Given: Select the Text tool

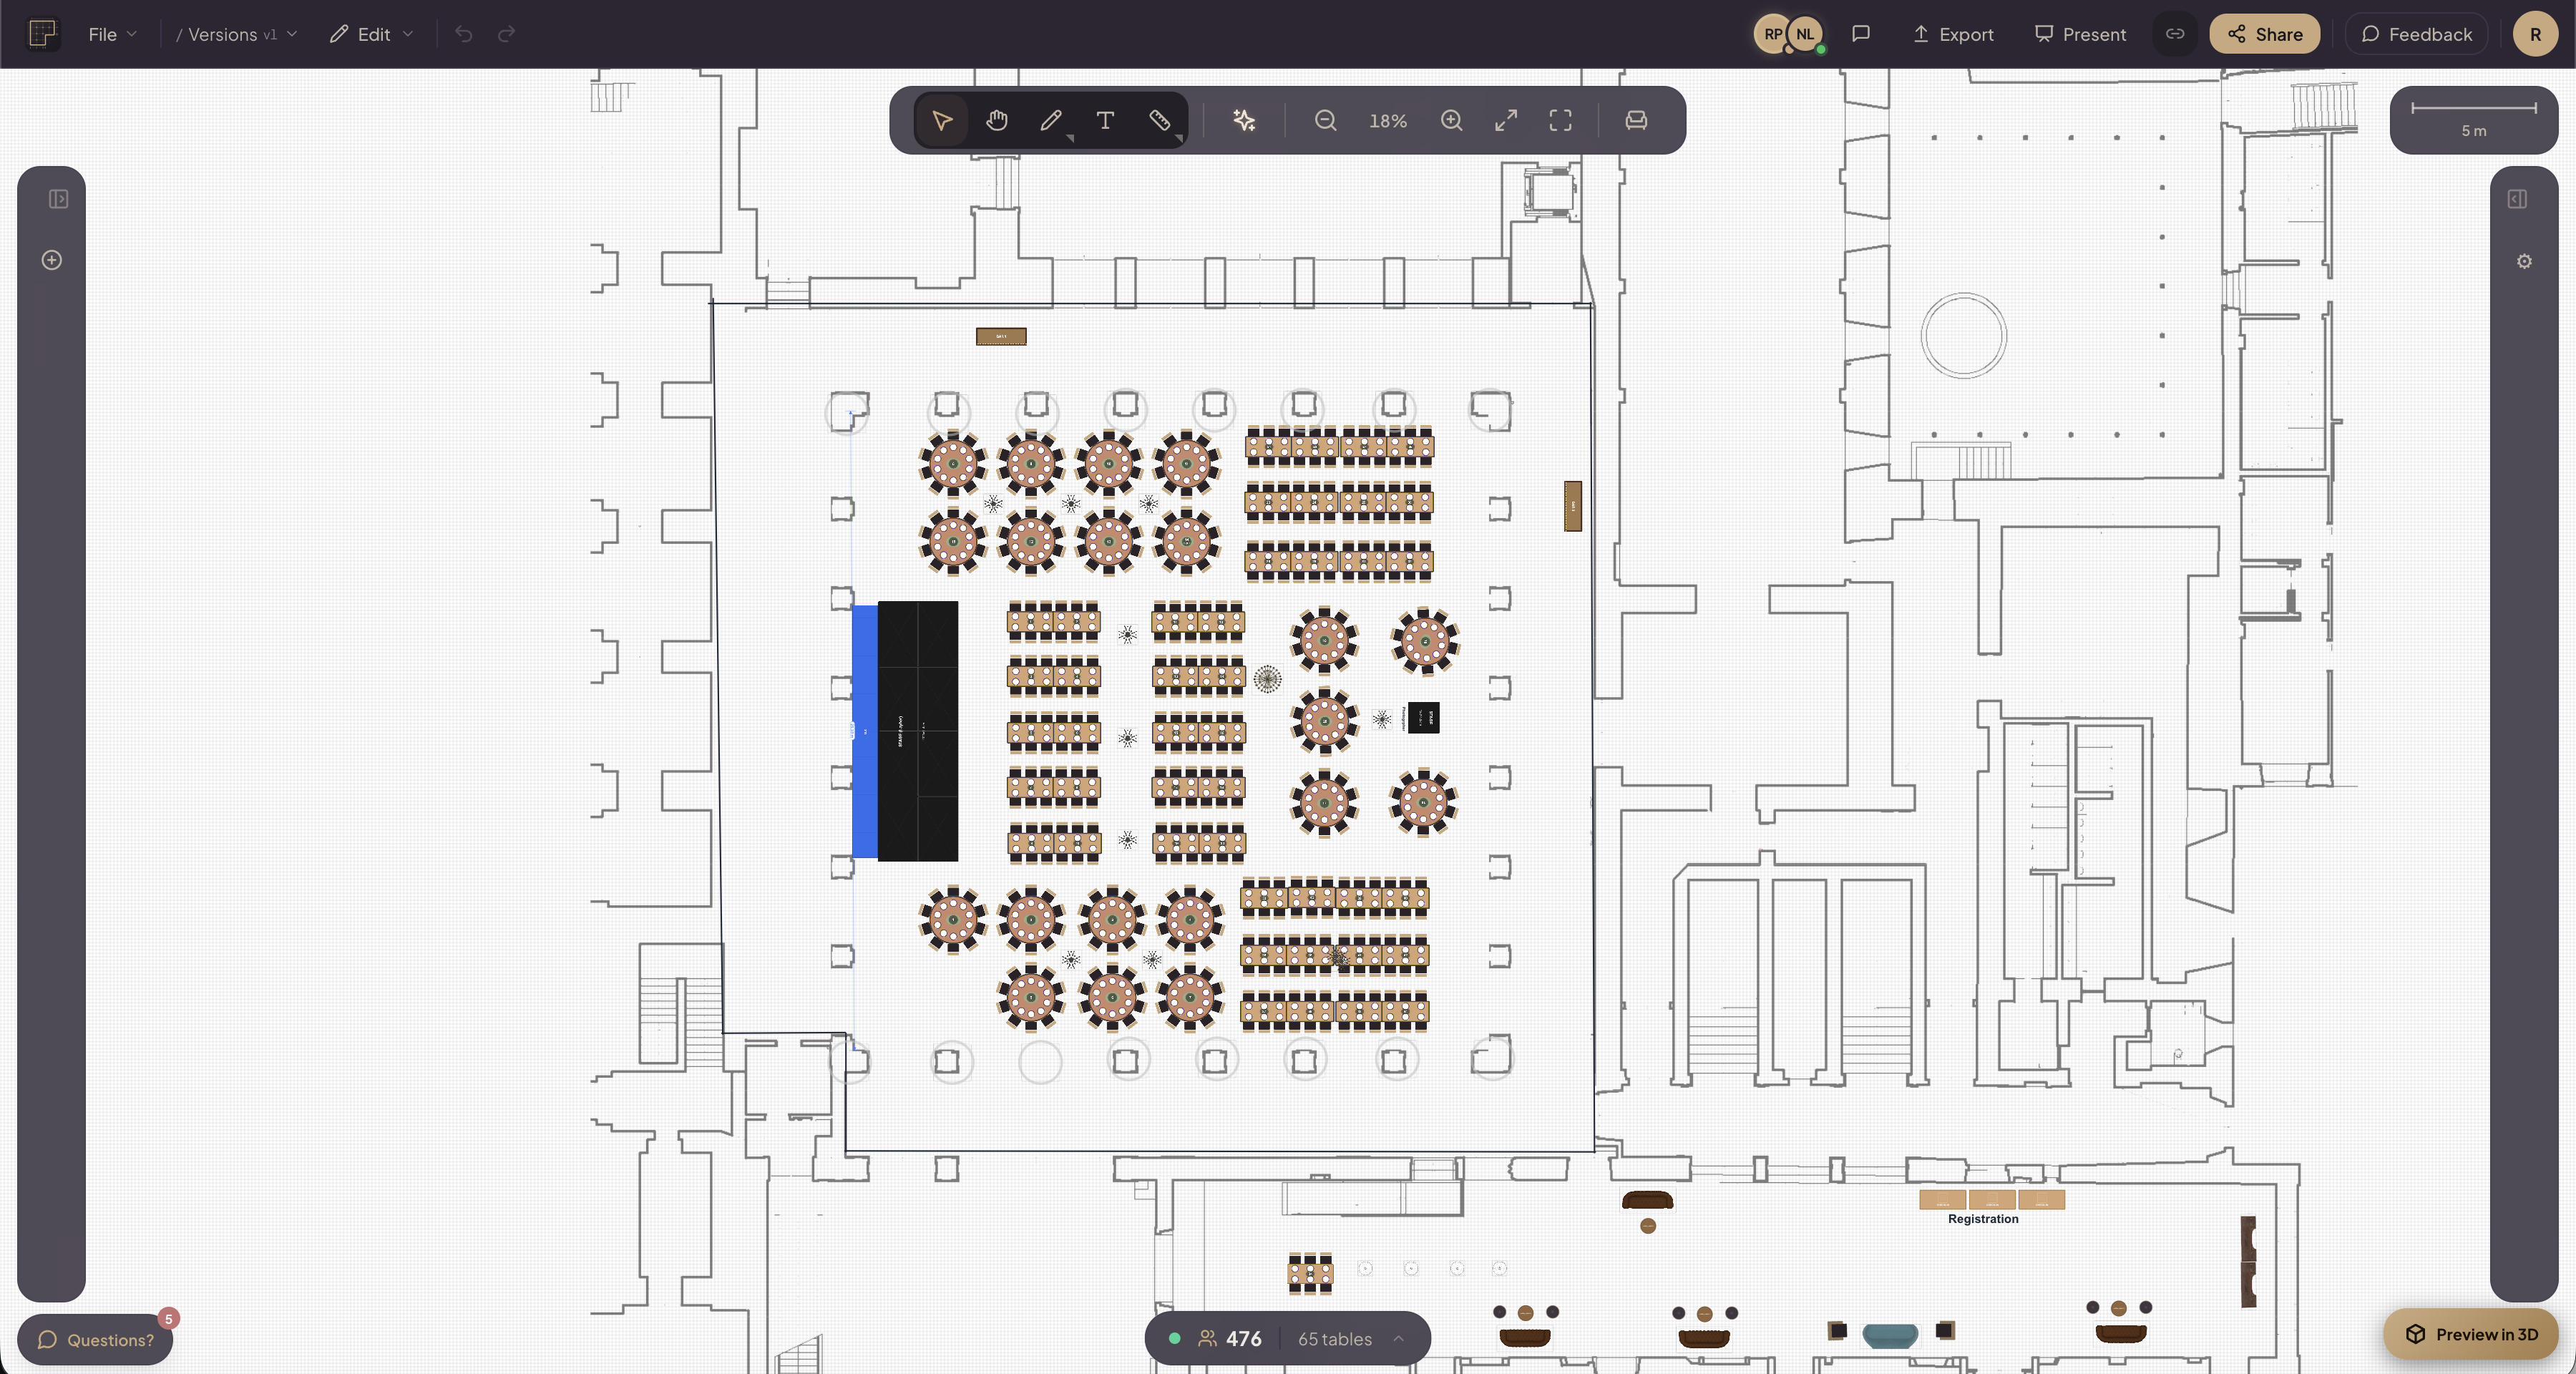Looking at the screenshot, I should pos(1105,120).
